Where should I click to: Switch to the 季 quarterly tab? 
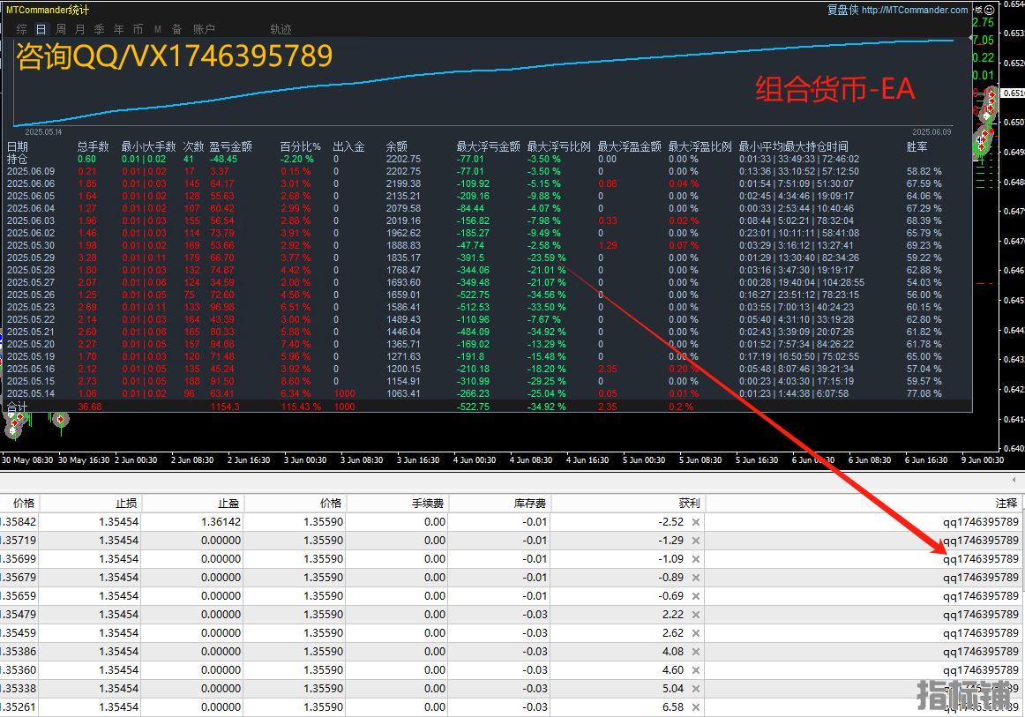pos(100,29)
